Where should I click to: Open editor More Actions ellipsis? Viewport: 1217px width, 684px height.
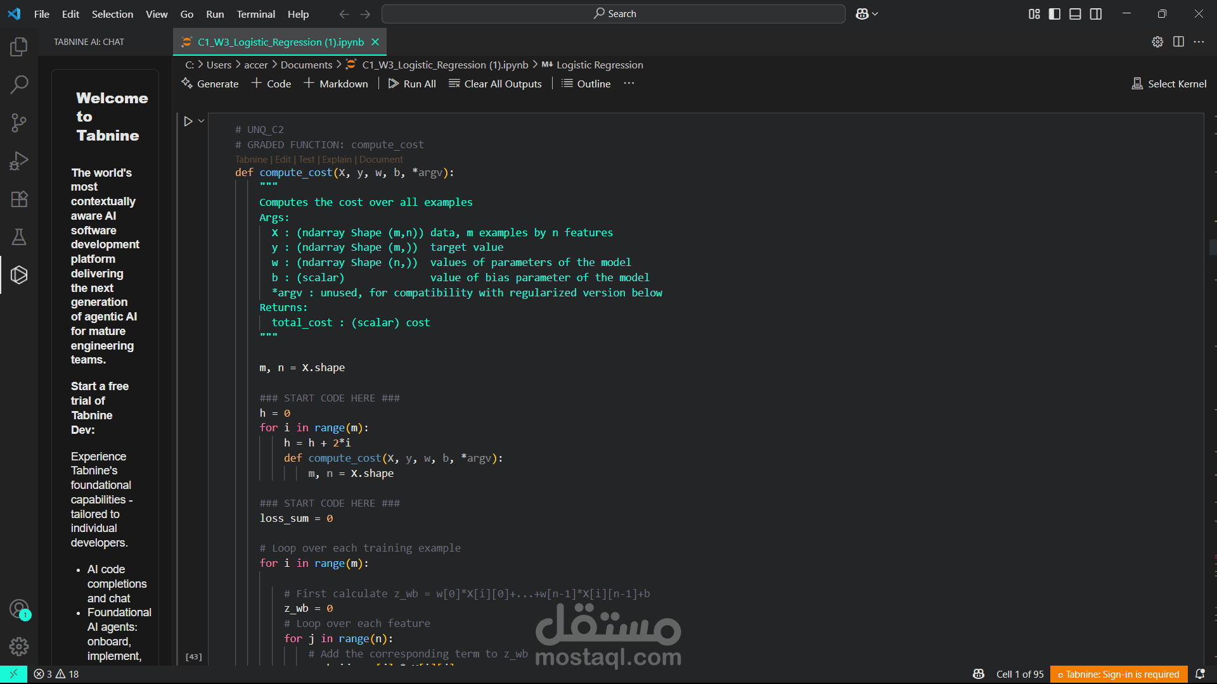pos(1199,42)
